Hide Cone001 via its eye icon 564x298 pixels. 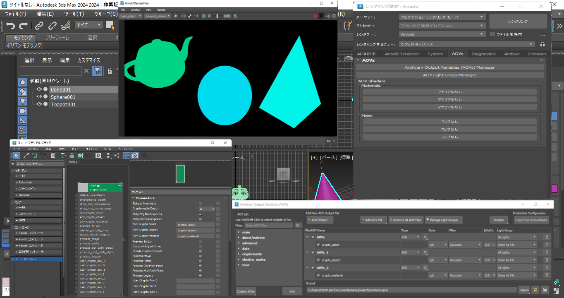[39, 89]
